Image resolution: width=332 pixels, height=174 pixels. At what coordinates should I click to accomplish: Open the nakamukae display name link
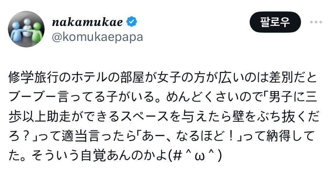pyautogui.click(x=87, y=22)
